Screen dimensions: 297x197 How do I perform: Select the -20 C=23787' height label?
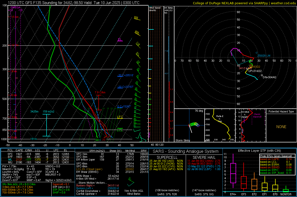[125, 87]
